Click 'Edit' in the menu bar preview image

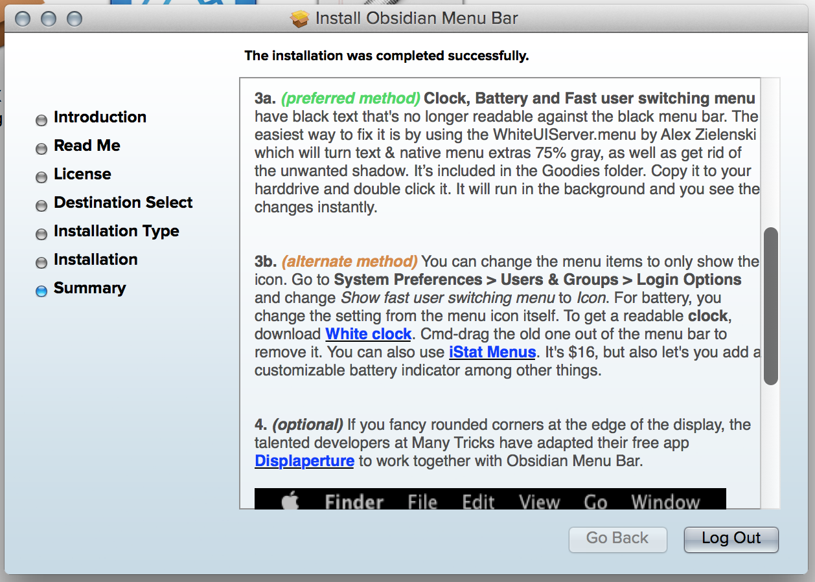tap(478, 502)
